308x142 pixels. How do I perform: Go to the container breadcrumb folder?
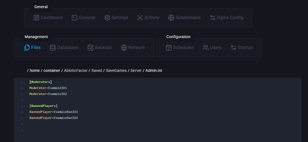[x=52, y=70]
